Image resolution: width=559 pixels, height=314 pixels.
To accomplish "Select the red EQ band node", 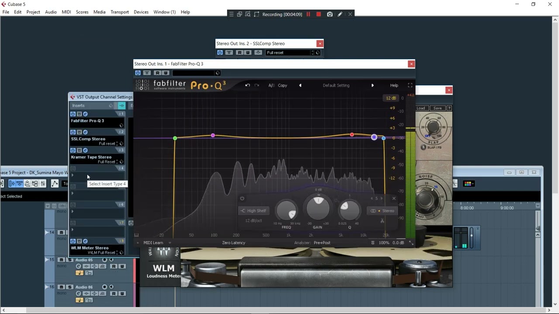I will tap(352, 135).
